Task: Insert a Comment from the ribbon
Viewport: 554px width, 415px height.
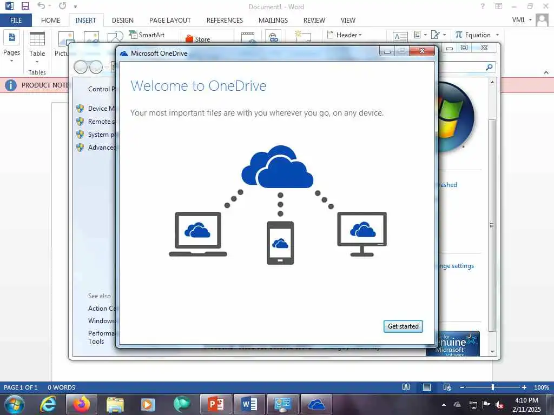Action: tap(303, 36)
